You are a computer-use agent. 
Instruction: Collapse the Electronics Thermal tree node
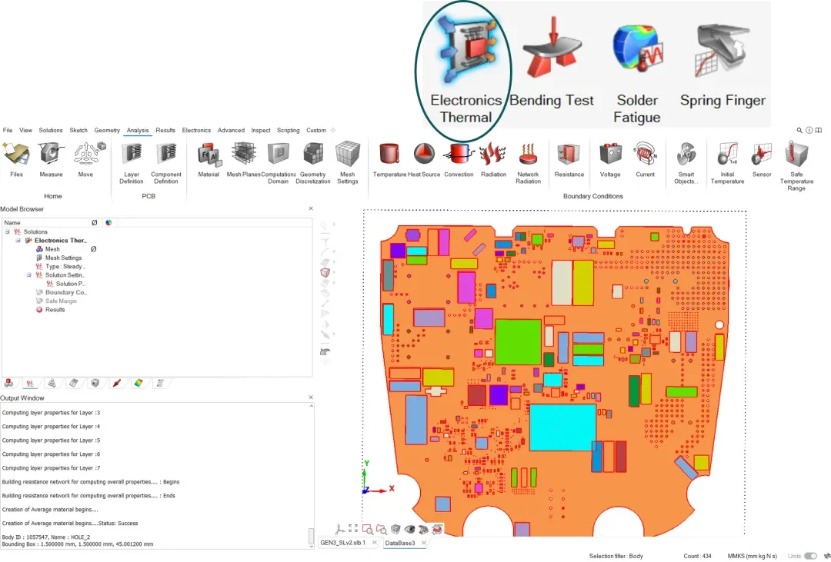tap(18, 241)
